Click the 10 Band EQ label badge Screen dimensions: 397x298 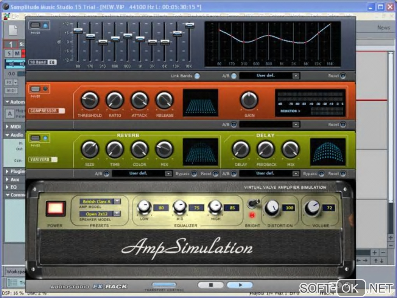42,62
